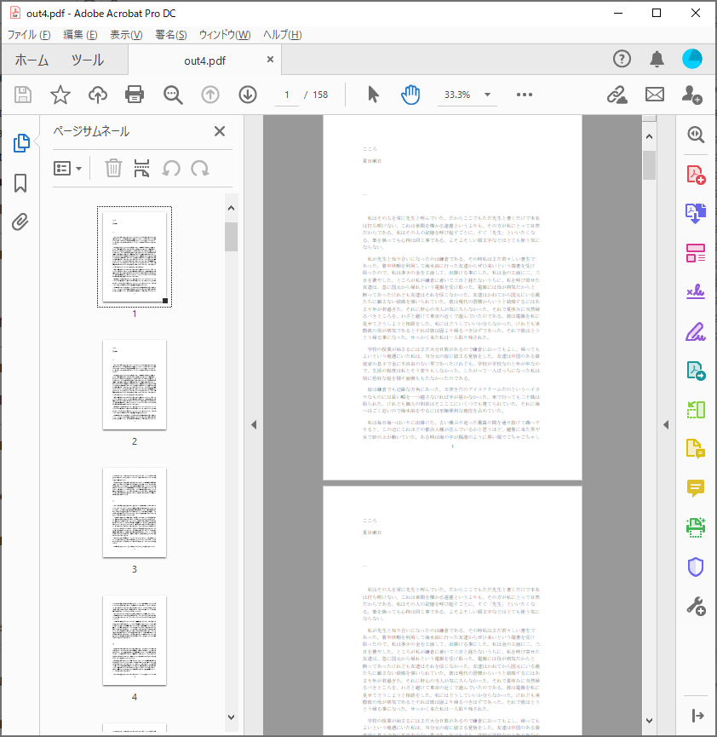Show the attachments paperclip panel

point(20,222)
